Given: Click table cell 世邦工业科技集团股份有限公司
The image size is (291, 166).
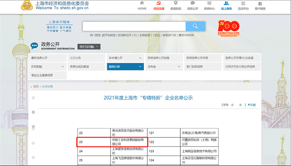Looking at the screenshot, I should [129, 142].
